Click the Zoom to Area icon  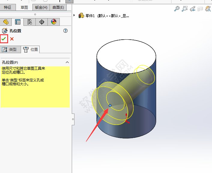click(x=185, y=9)
